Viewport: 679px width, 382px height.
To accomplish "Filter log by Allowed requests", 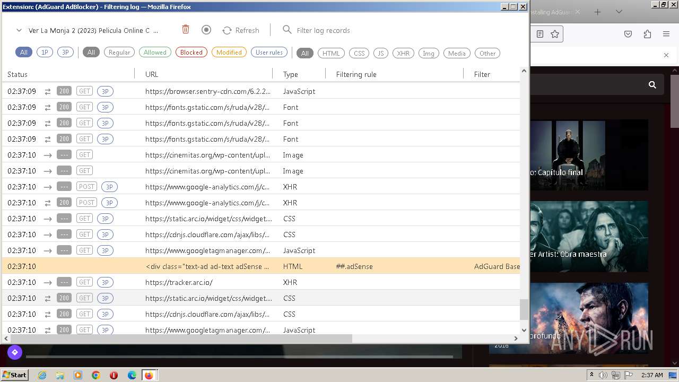I will tap(155, 53).
